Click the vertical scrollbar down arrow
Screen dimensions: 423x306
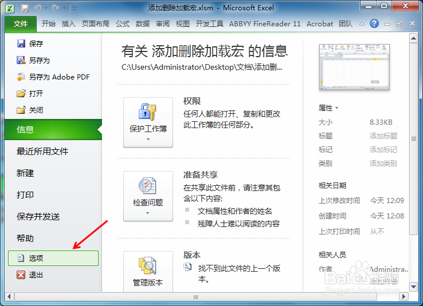[413, 287]
